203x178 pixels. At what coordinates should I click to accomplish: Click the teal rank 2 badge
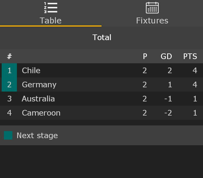click(9, 84)
